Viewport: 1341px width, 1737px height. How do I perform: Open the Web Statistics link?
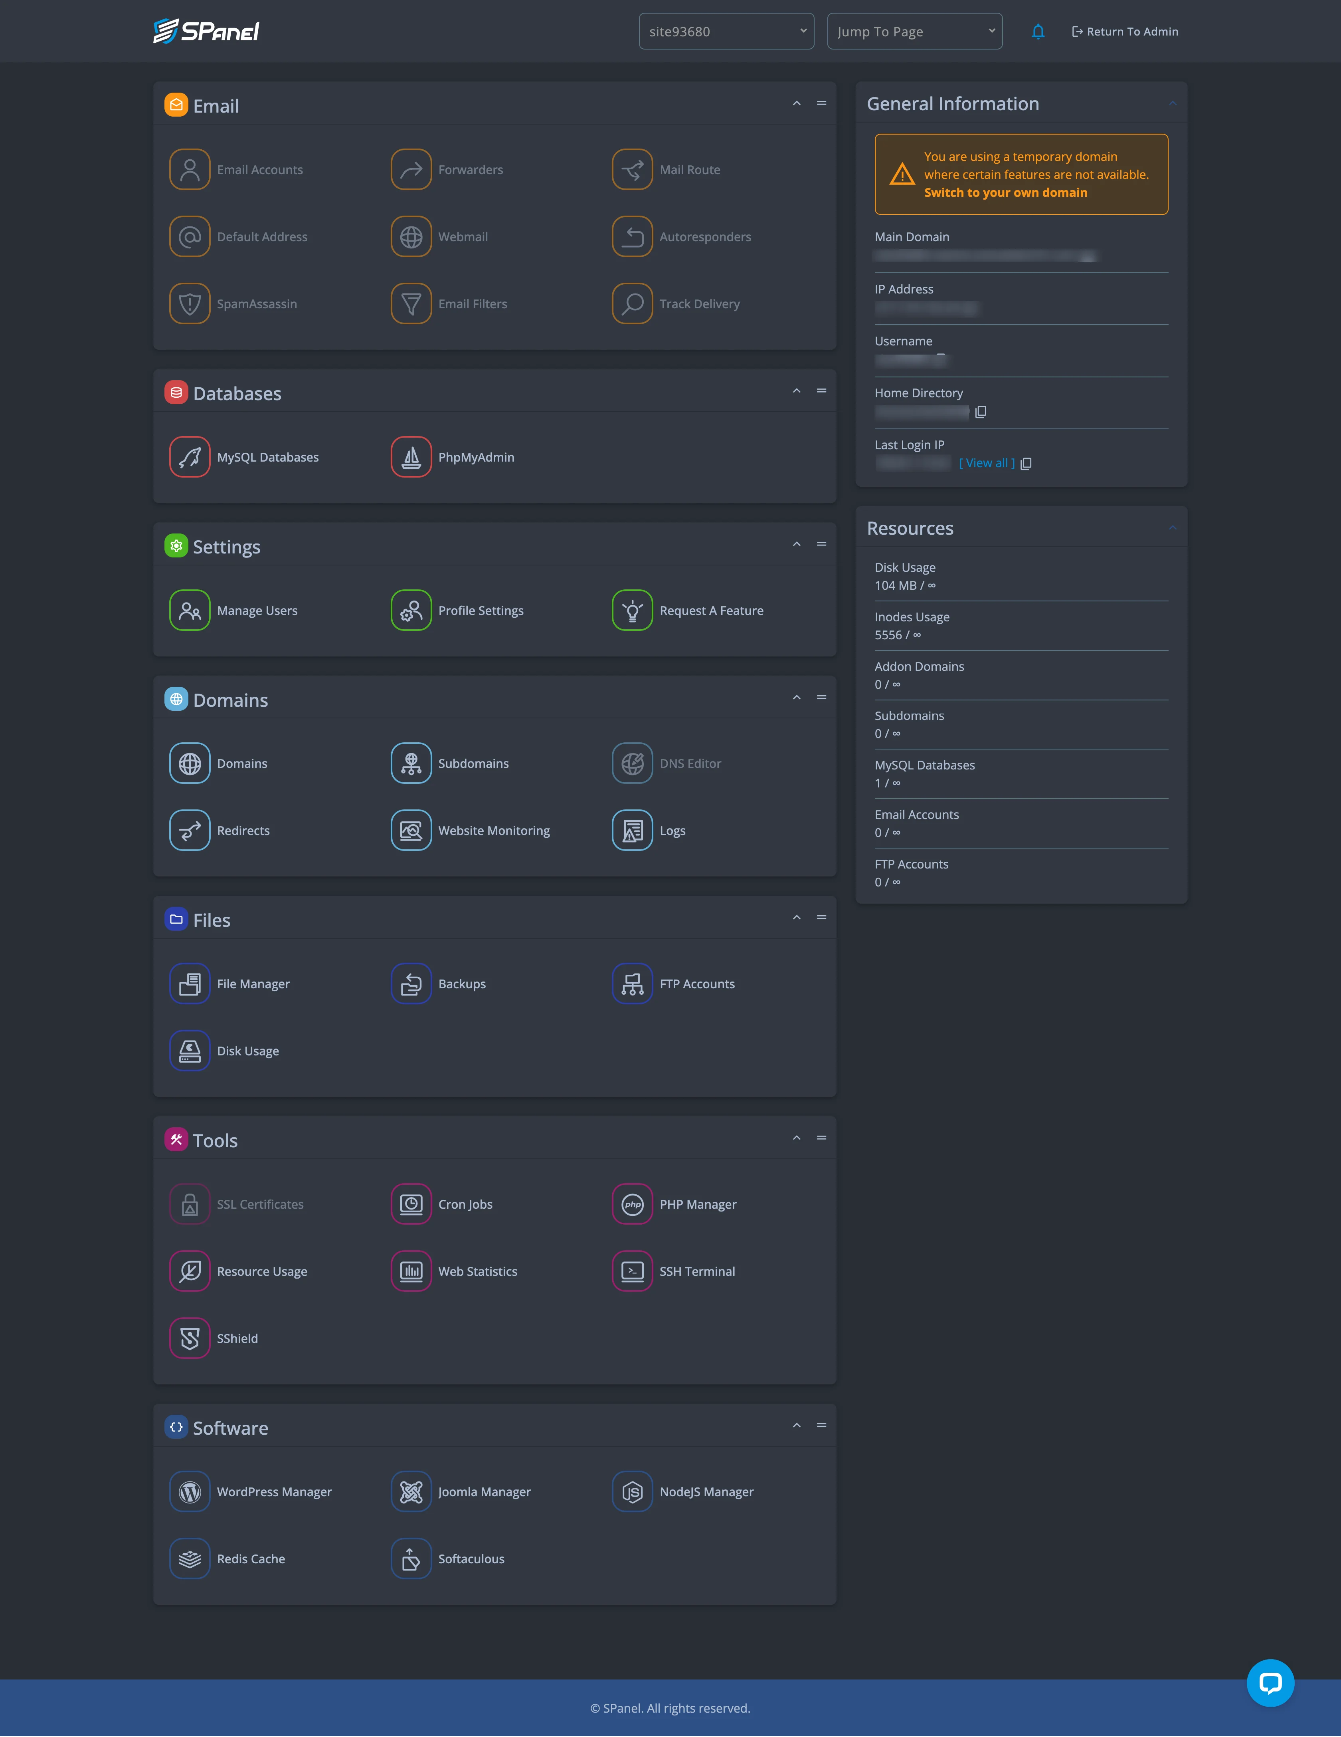(478, 1272)
